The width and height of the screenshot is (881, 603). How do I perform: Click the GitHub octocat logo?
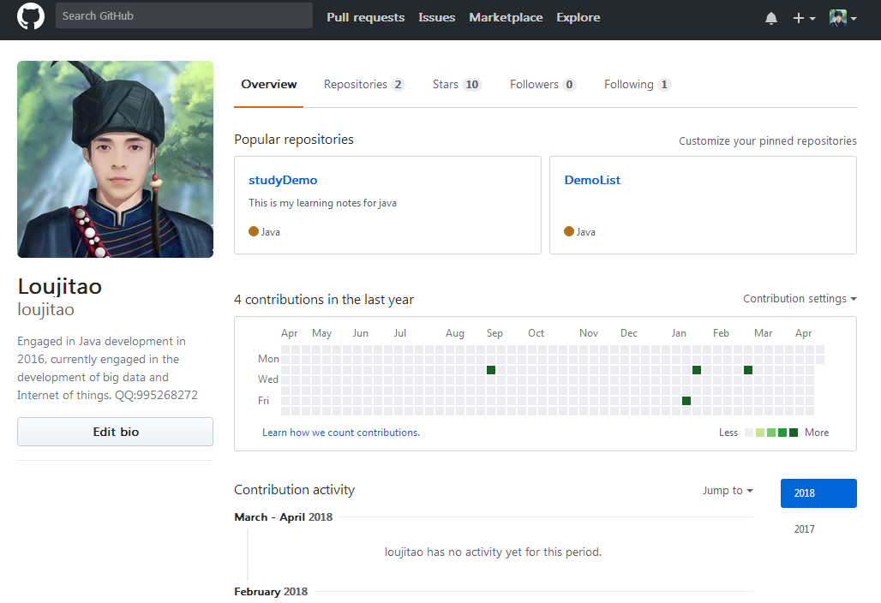[31, 16]
